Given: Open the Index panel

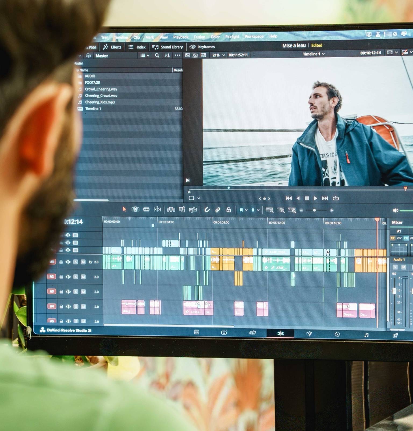Looking at the screenshot, I should pyautogui.click(x=137, y=47).
